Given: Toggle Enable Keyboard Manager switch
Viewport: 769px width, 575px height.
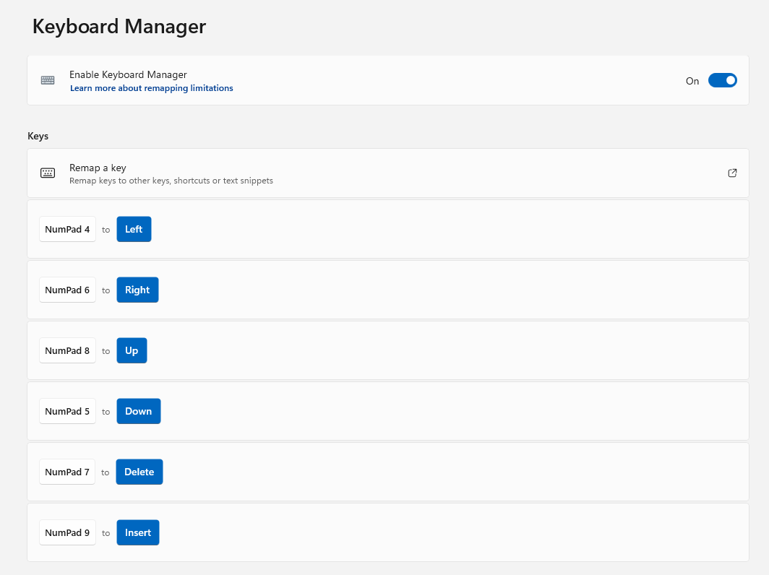Looking at the screenshot, I should point(723,80).
